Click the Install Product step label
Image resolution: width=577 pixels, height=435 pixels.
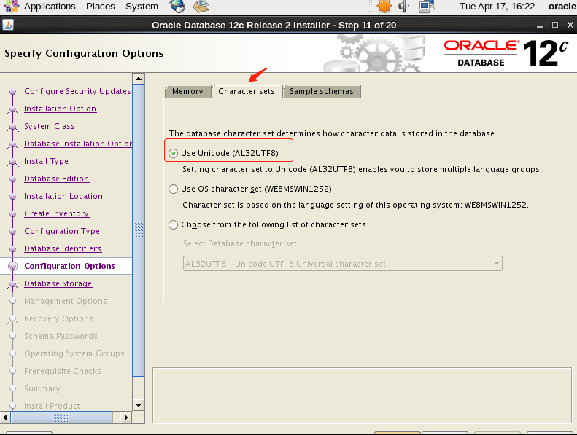52,406
